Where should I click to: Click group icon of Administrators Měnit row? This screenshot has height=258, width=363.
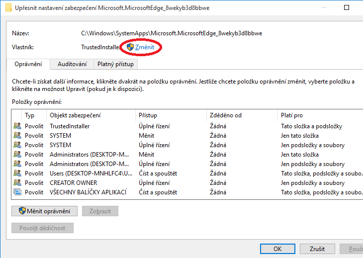[x=17, y=154]
